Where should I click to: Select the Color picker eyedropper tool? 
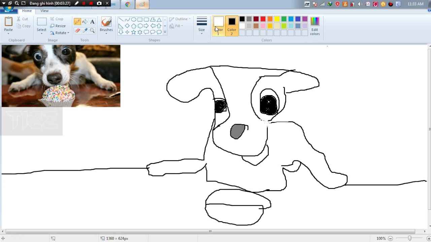pos(85,30)
